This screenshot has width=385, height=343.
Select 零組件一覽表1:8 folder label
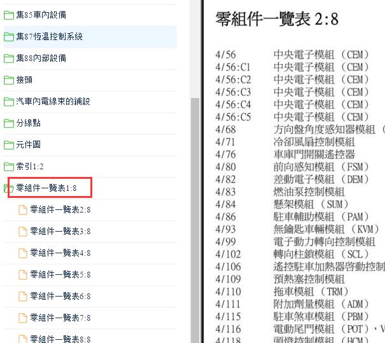[46, 188]
